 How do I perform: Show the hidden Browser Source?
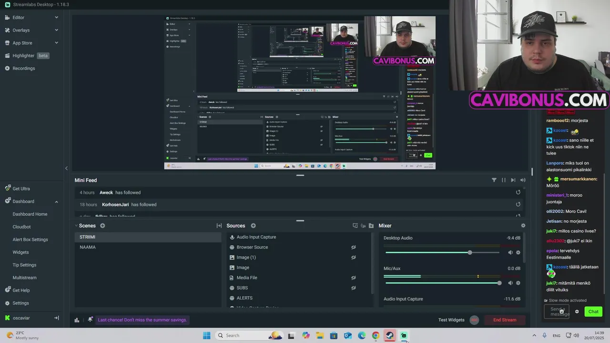point(354,247)
